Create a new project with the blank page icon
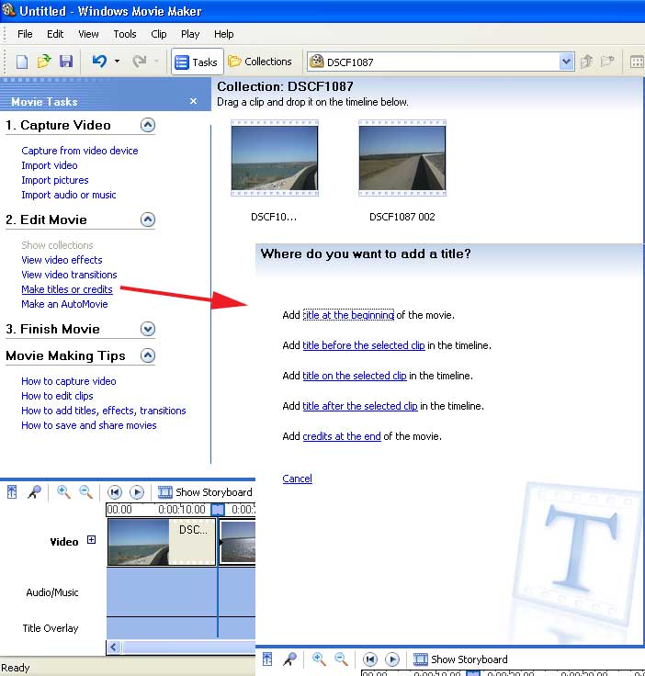This screenshot has height=676, width=645. pyautogui.click(x=21, y=62)
